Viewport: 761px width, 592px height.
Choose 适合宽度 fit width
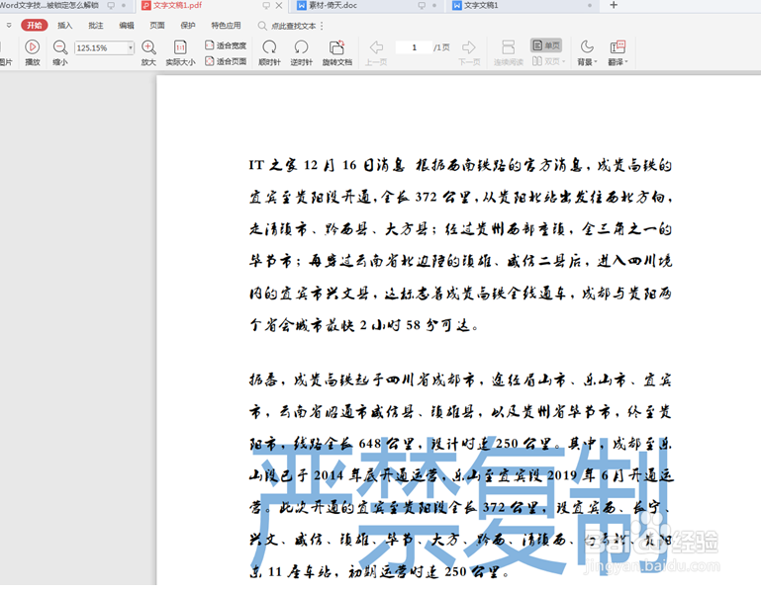pyautogui.click(x=226, y=45)
